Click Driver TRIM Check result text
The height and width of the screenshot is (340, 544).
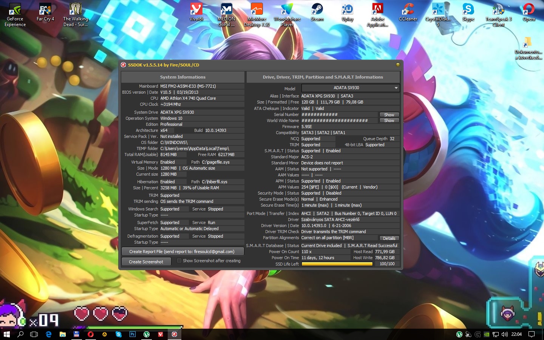point(333,232)
